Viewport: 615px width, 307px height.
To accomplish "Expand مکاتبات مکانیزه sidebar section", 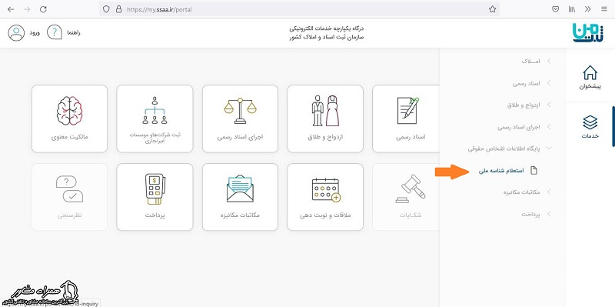I will point(527,192).
